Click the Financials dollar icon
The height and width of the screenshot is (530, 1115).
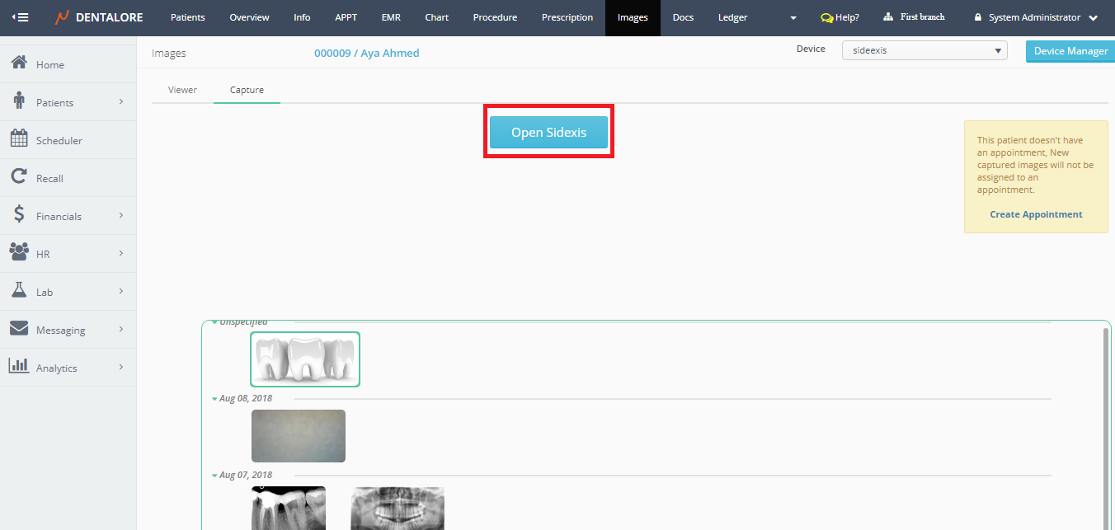click(19, 215)
